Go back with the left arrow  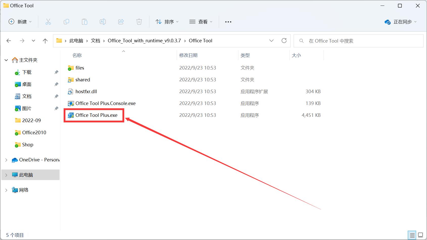[x=9, y=41]
